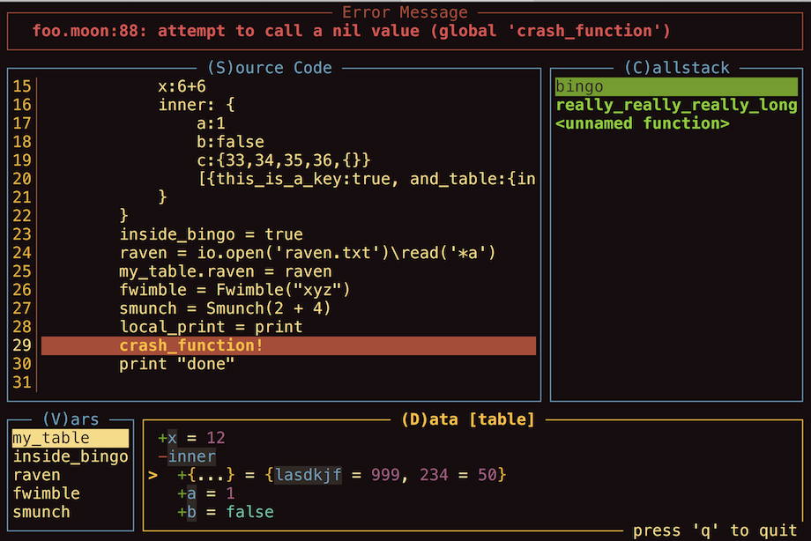Select the my_table variable
The height and width of the screenshot is (541, 811).
tap(51, 438)
